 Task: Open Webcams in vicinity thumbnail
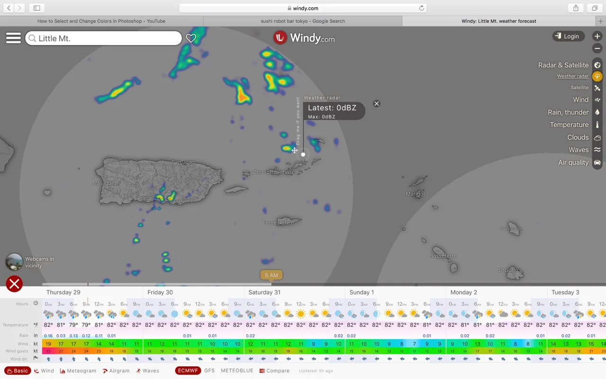click(14, 262)
